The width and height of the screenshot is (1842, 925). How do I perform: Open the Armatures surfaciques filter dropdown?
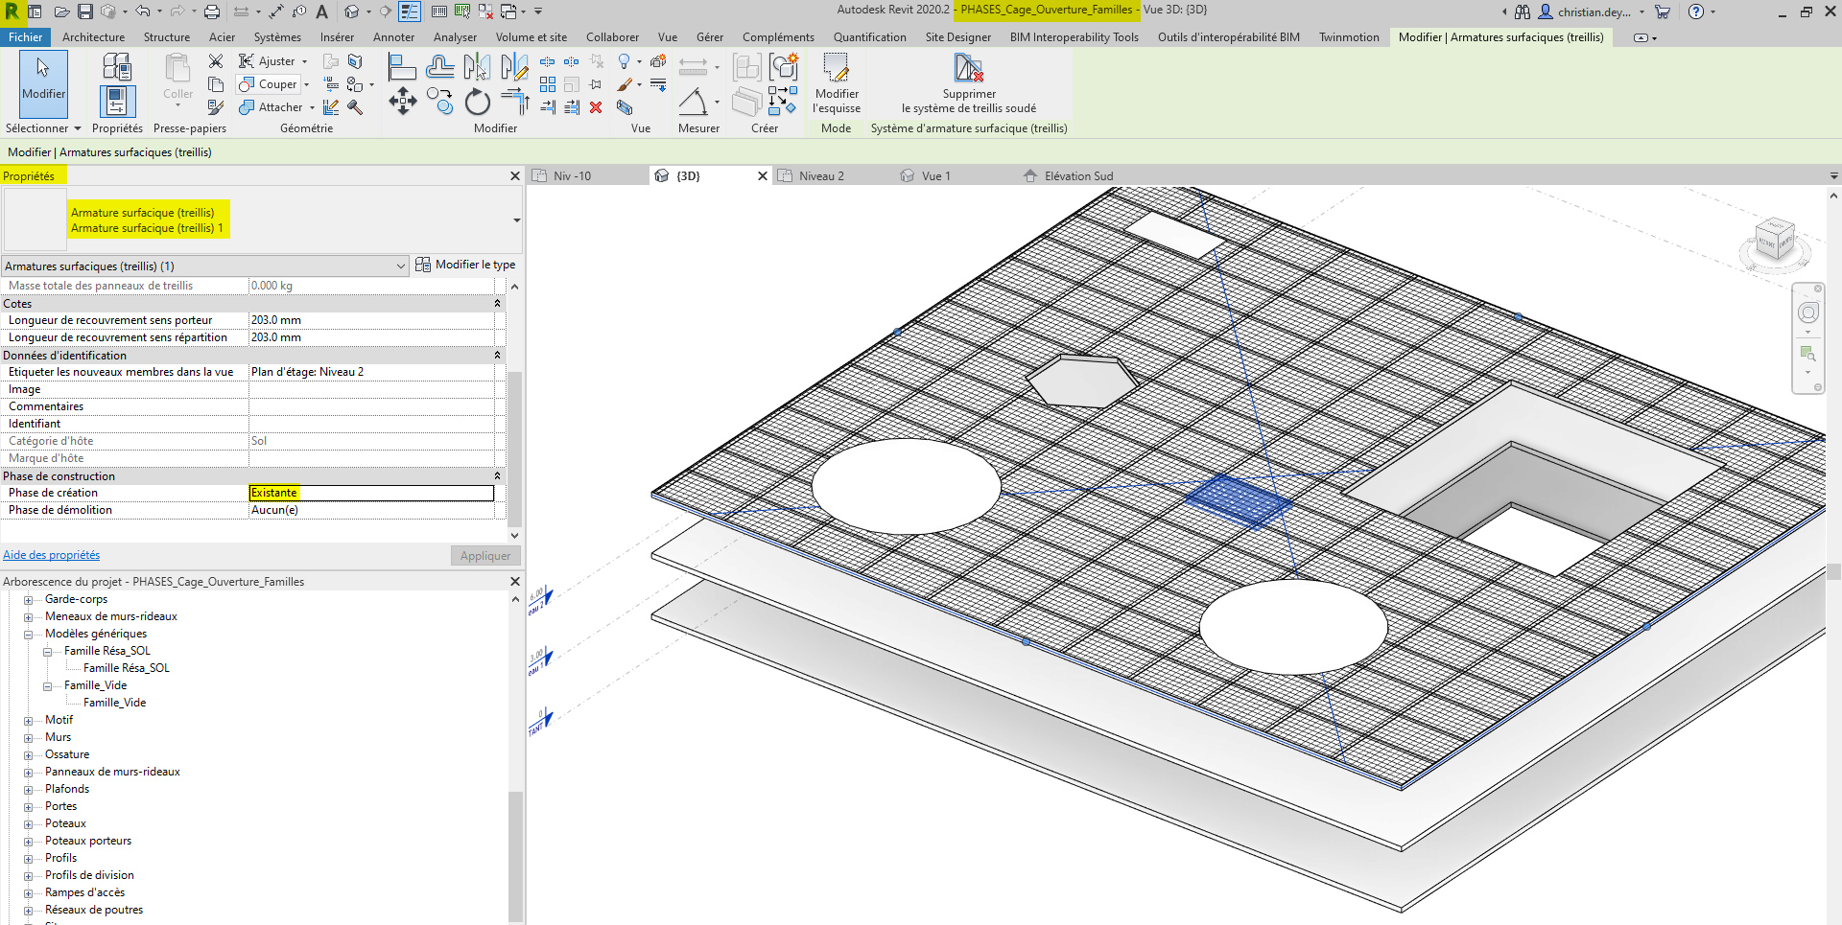tap(400, 266)
